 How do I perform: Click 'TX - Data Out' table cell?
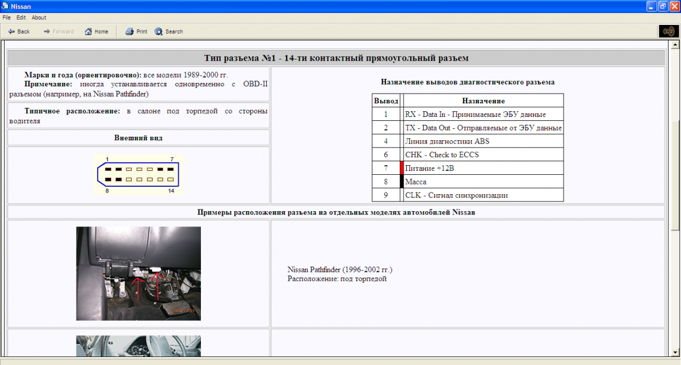(484, 128)
